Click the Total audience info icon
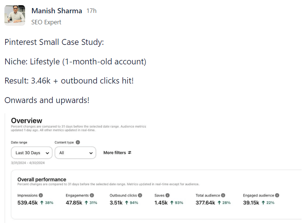This screenshot has height=223, width=303. [x=223, y=195]
